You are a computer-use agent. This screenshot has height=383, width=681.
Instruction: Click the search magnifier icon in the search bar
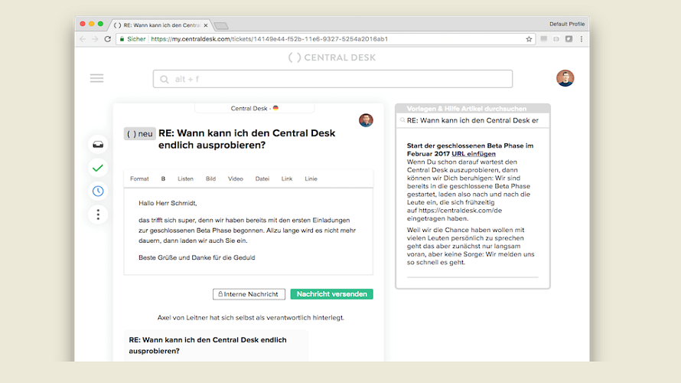tap(165, 79)
